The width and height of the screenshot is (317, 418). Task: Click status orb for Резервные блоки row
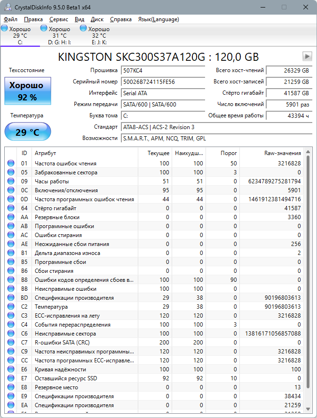pos(11,217)
